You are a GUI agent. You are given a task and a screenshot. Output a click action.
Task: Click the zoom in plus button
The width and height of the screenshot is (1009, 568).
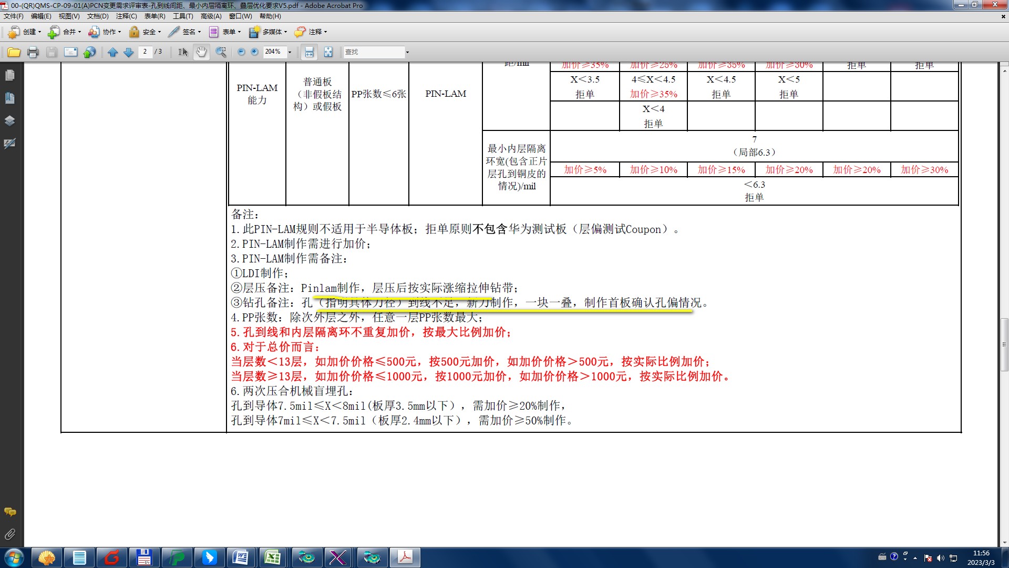[254, 52]
